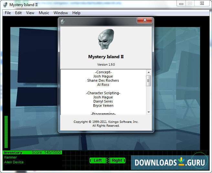The image size is (212, 173).
Task: Click the -Concept- credits heading
Action: point(103,72)
